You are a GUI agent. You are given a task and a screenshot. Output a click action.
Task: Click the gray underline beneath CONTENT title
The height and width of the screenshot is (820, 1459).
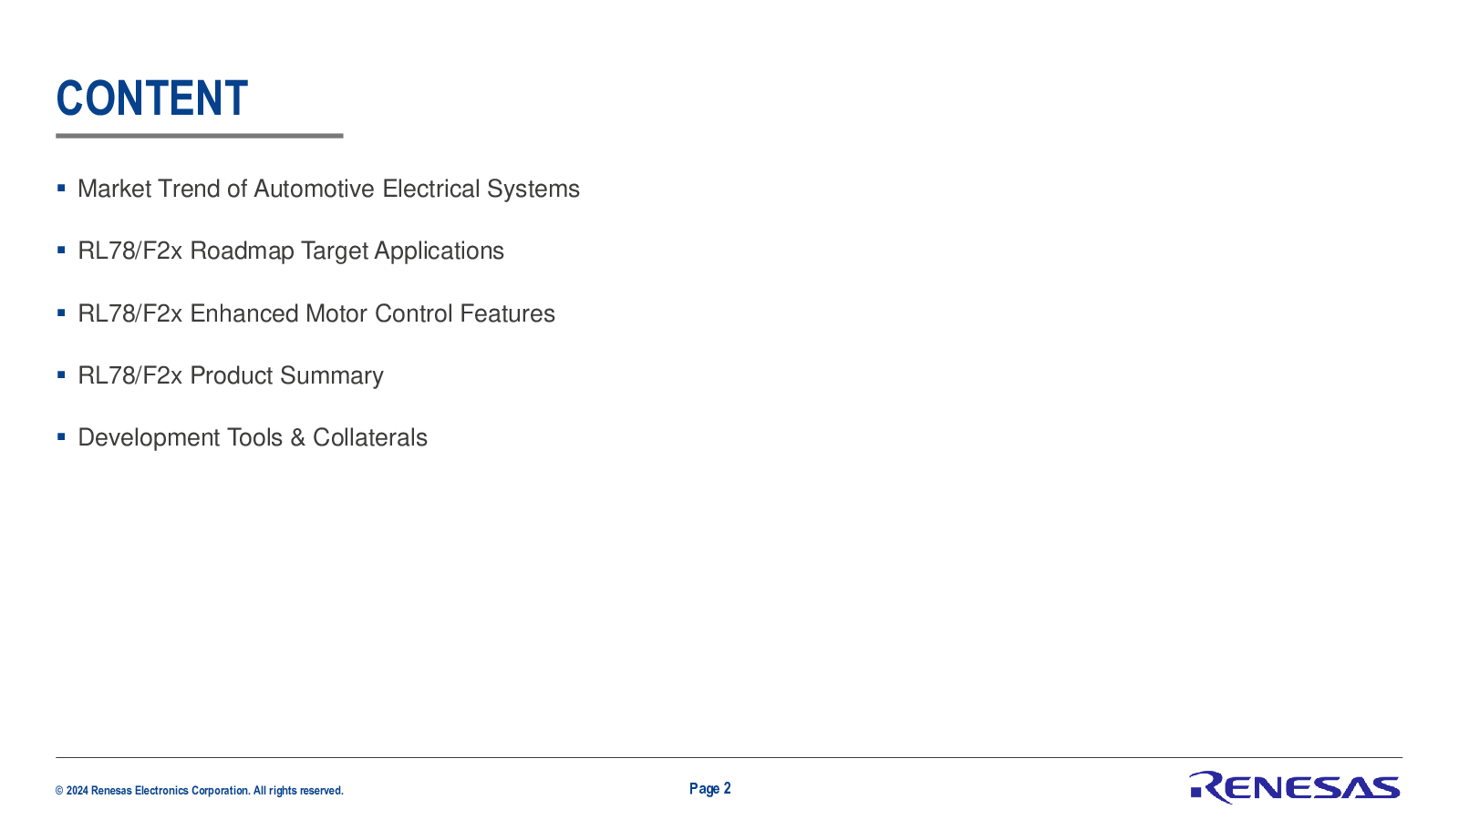[x=200, y=136]
